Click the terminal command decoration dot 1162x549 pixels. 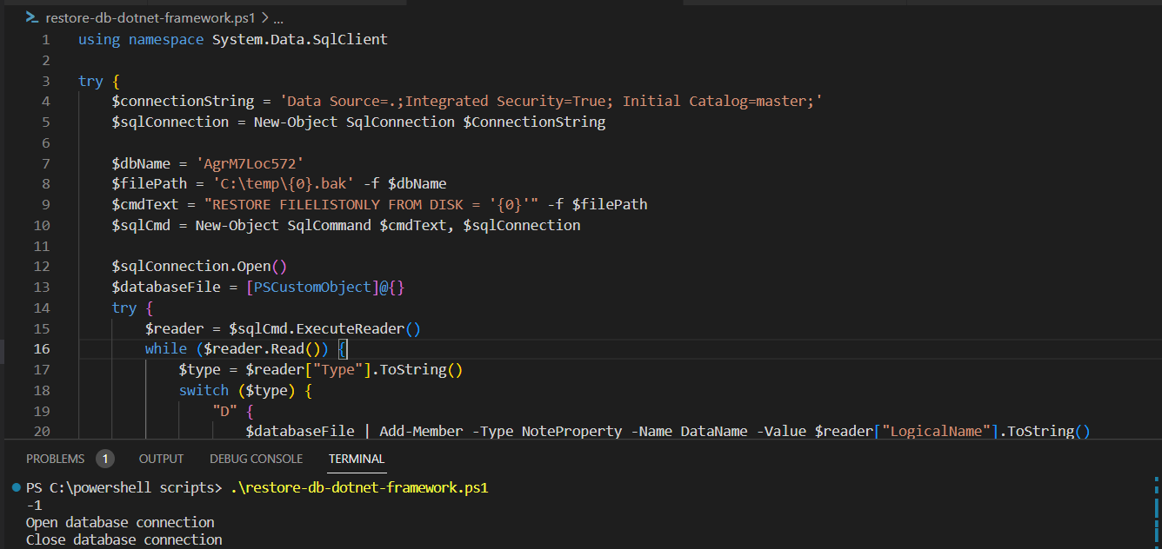pos(17,487)
